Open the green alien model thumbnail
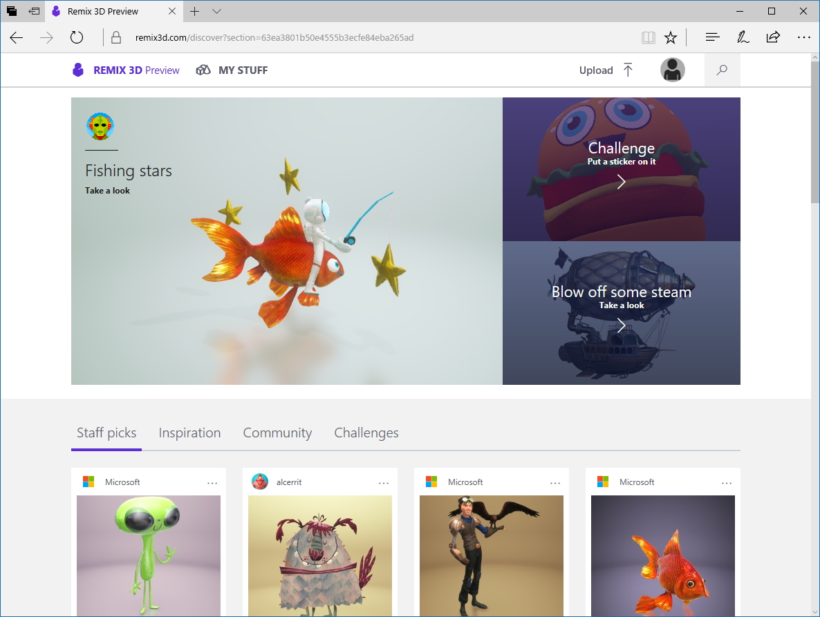This screenshot has width=820, height=617. [149, 556]
